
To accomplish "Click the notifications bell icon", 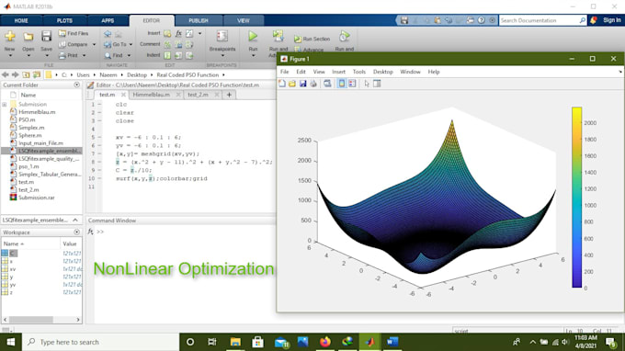I will [594, 20].
